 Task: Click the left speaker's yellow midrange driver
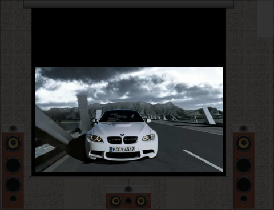coord(13,143)
